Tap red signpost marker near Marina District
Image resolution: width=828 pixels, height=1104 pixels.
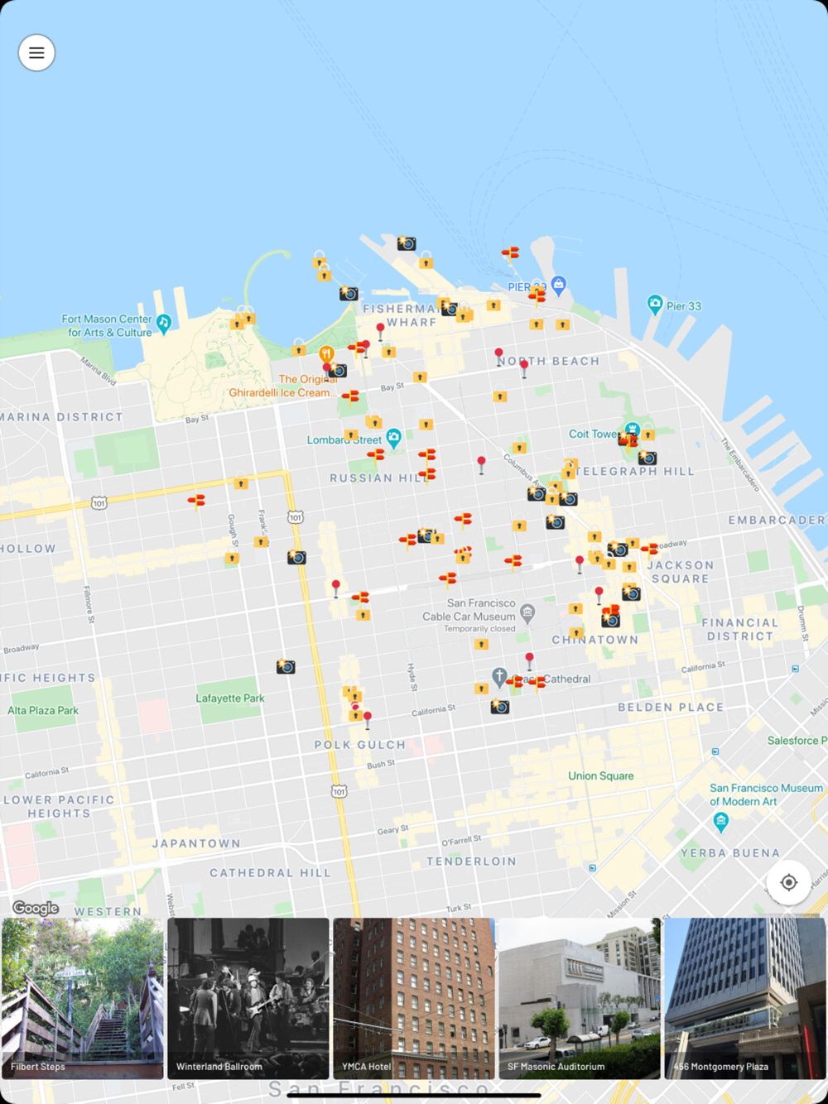pos(196,501)
